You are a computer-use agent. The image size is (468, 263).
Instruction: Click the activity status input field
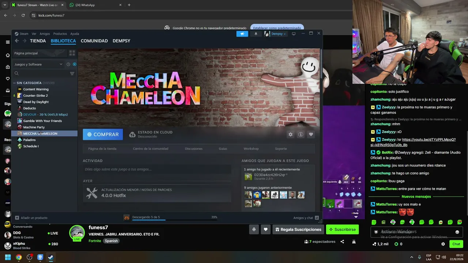click(x=157, y=169)
